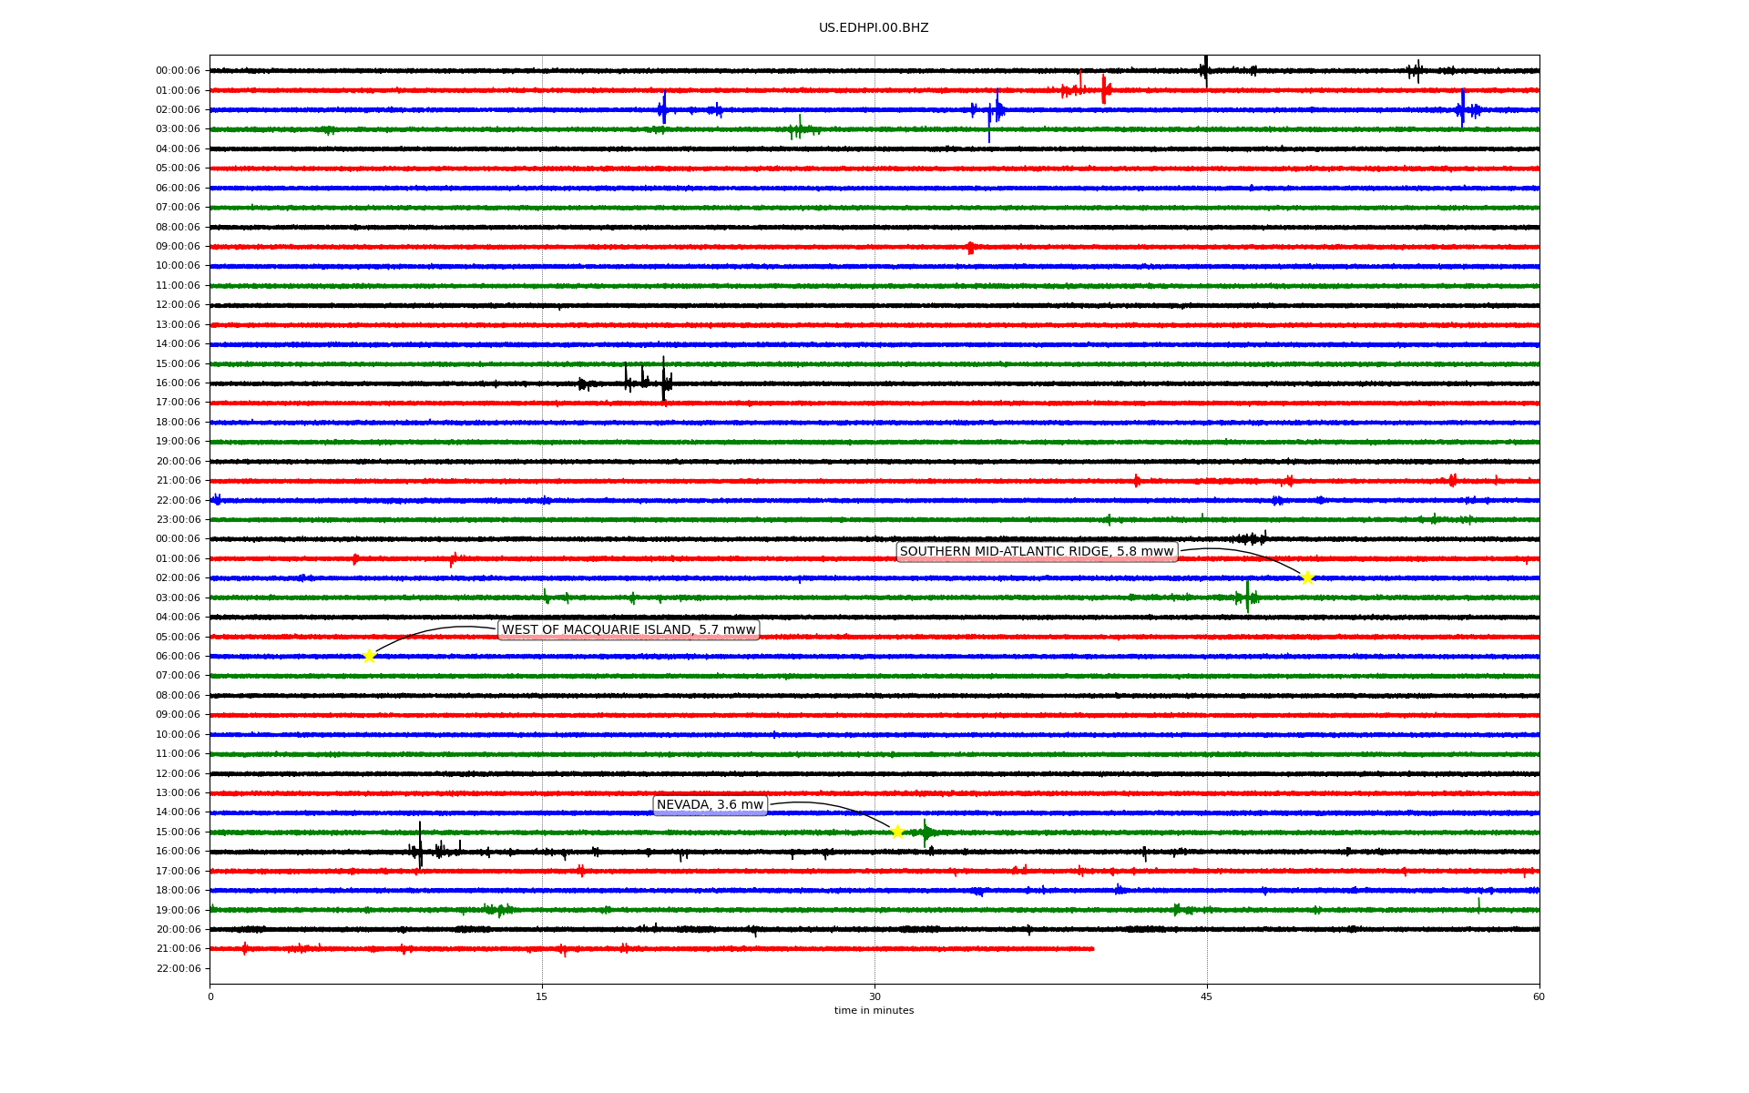Click the Southern Mid-Atlantic Ridge star marker
1749x1093 pixels.
(1307, 577)
